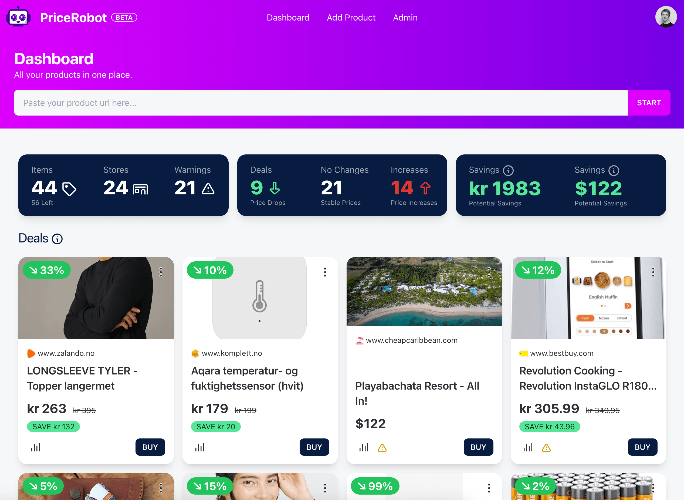Open price chart for Aqara sensor

(x=200, y=447)
